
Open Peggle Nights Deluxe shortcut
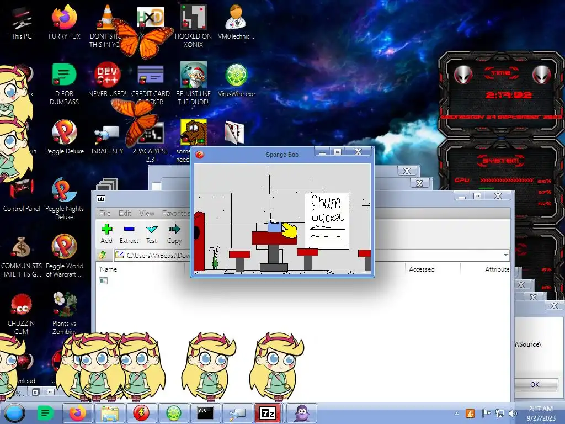tap(64, 198)
